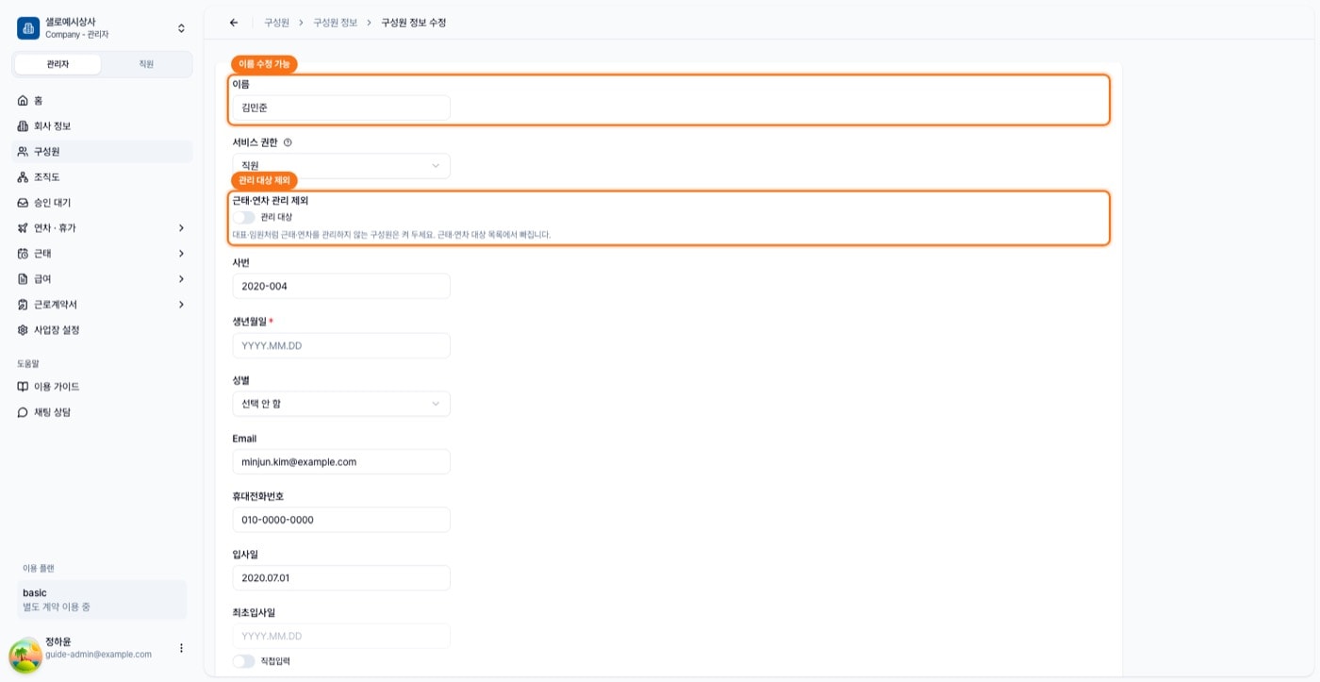Open user menu three-dot icon
The image size is (1320, 682).
click(181, 648)
